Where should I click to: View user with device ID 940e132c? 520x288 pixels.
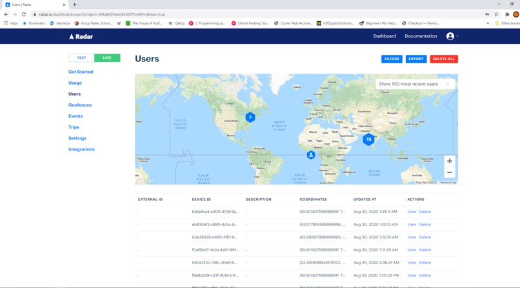[412, 262]
